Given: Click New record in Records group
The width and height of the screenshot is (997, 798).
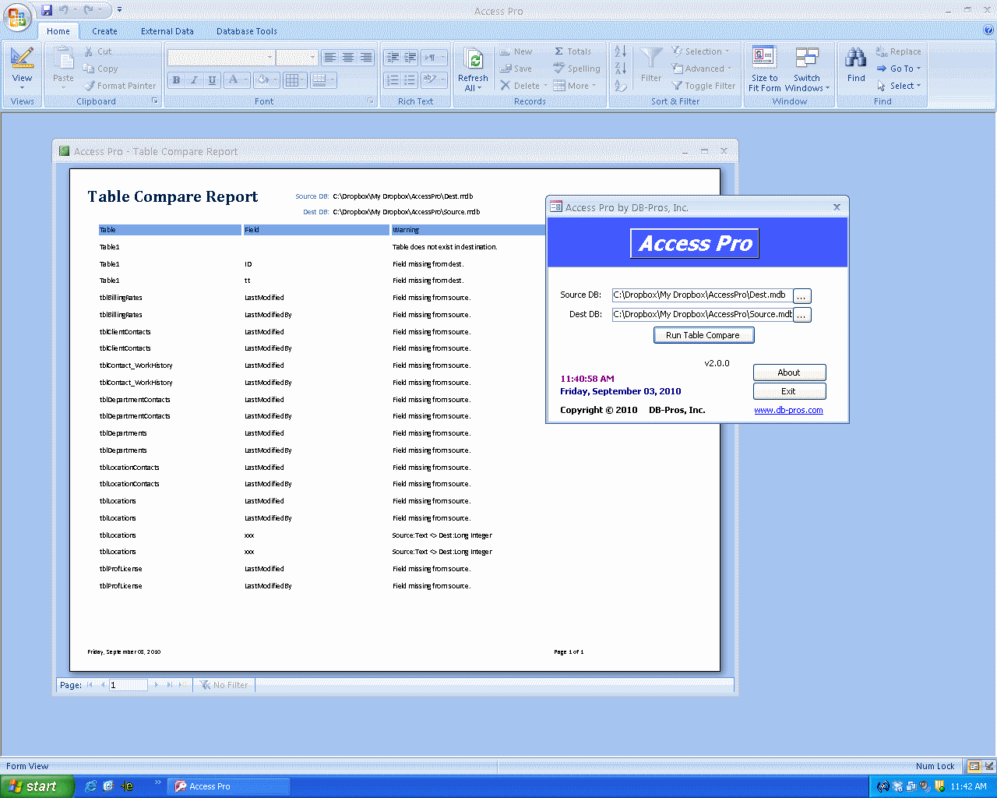Looking at the screenshot, I should coord(516,51).
